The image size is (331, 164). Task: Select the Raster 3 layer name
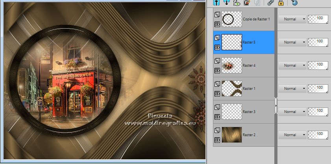(249, 112)
